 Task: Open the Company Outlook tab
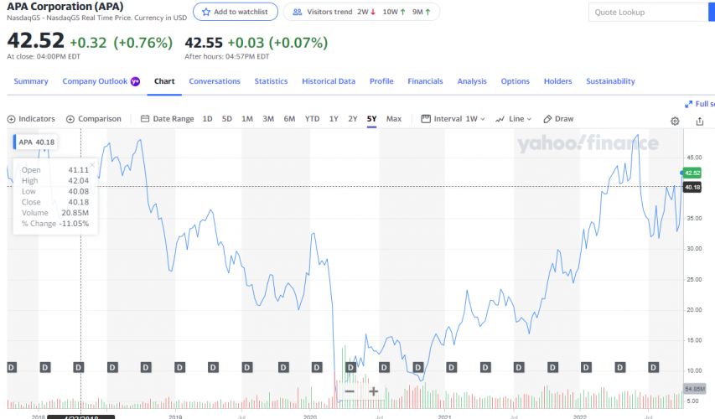95,81
